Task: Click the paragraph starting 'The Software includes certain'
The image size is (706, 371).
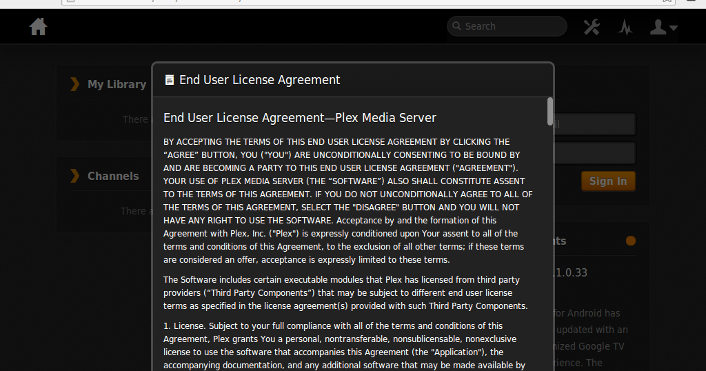Action: point(345,292)
